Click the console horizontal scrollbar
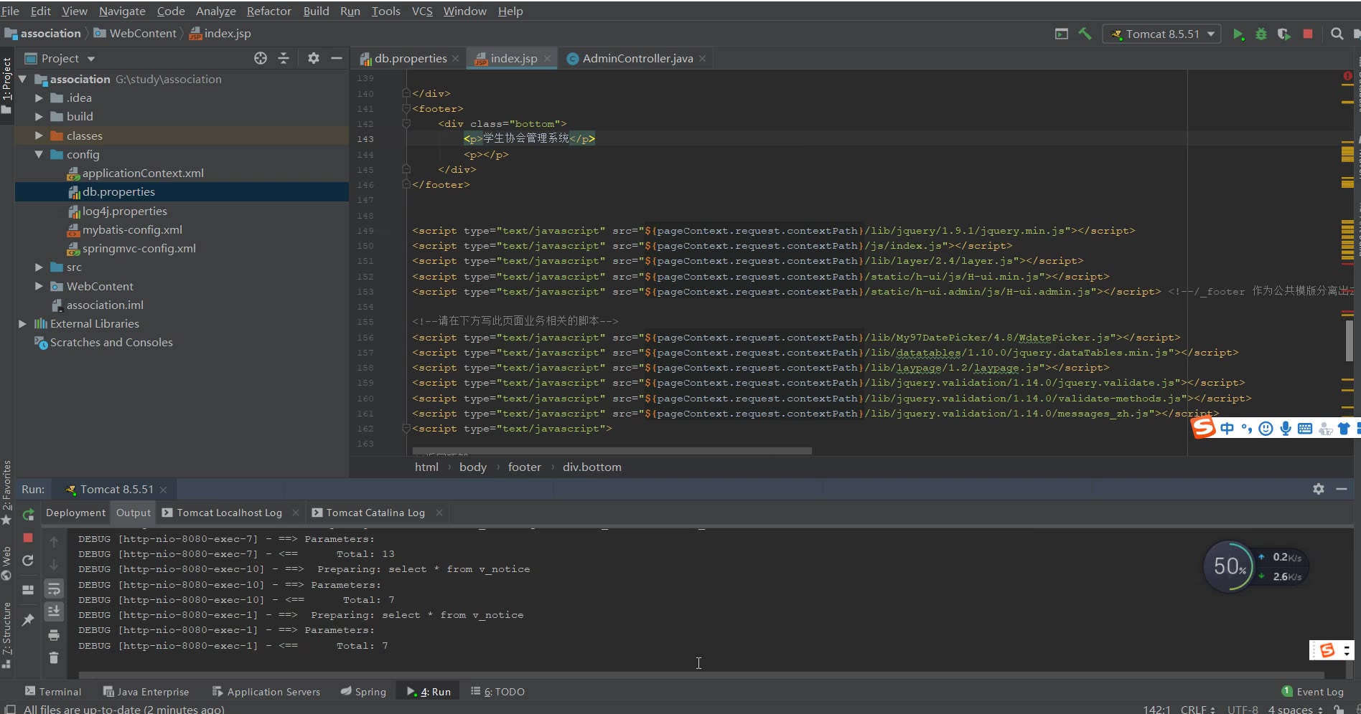This screenshot has width=1361, height=714. (701, 675)
